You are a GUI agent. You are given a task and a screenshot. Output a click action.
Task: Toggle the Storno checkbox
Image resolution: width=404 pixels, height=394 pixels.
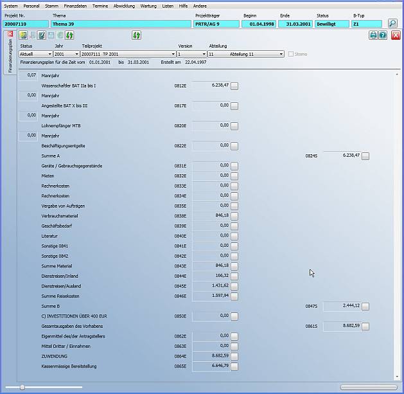click(291, 54)
